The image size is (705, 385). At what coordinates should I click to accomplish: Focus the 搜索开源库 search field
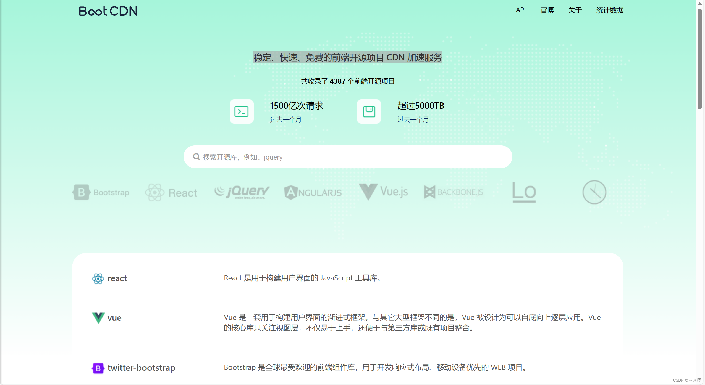point(348,157)
